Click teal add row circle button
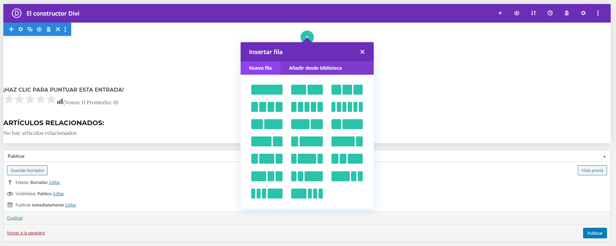 click(307, 36)
